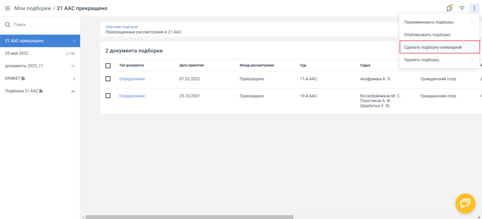
Task: Click Суд column header
Action: 303,65
